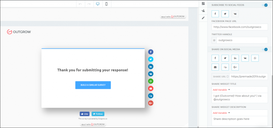Select Google Plus icon in share settings
The height and width of the screenshot is (128, 273).
[x=235, y=67]
